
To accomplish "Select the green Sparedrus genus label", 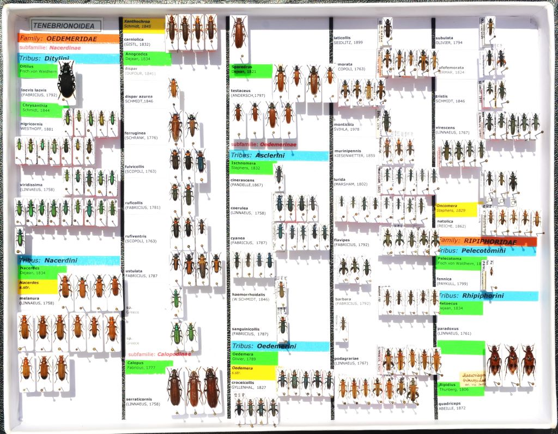I will pyautogui.click(x=250, y=70).
